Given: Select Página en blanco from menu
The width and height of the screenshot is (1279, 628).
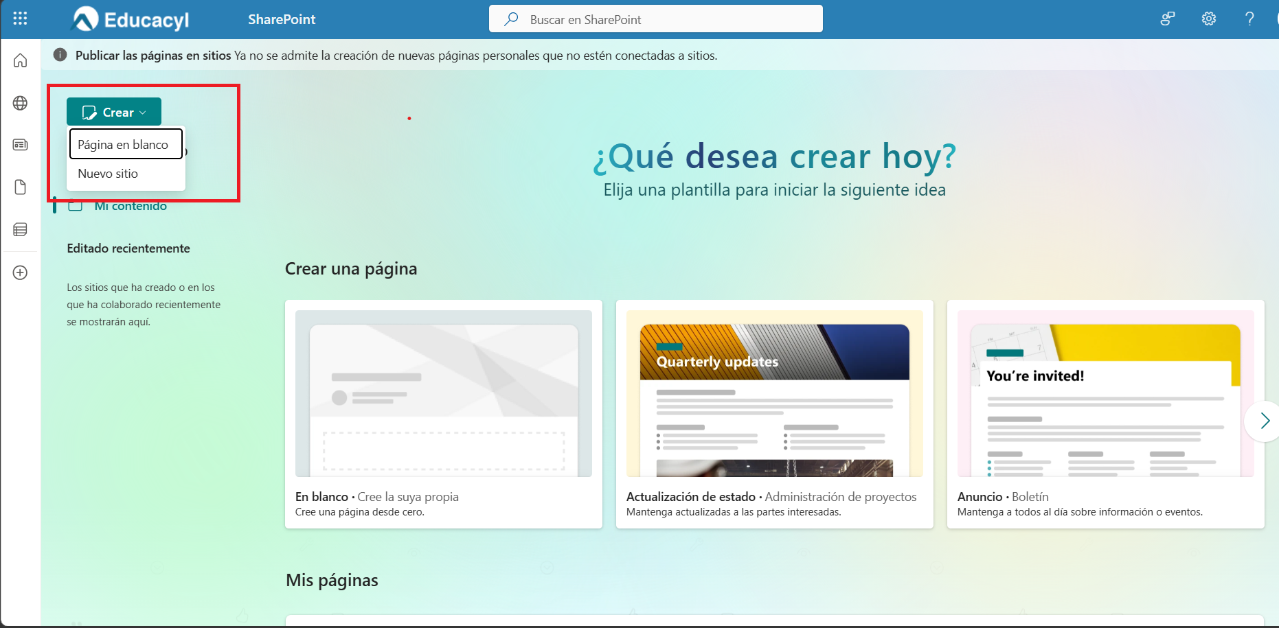Looking at the screenshot, I should tap(126, 144).
